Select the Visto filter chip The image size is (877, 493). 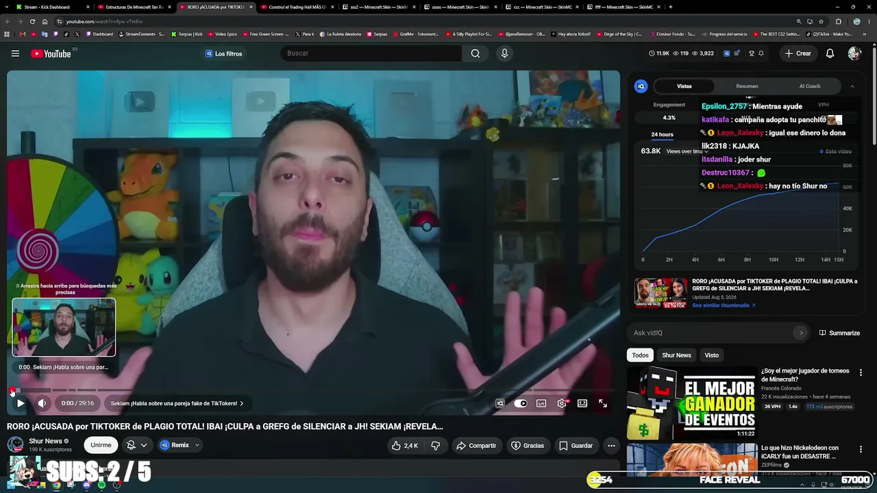click(712, 355)
